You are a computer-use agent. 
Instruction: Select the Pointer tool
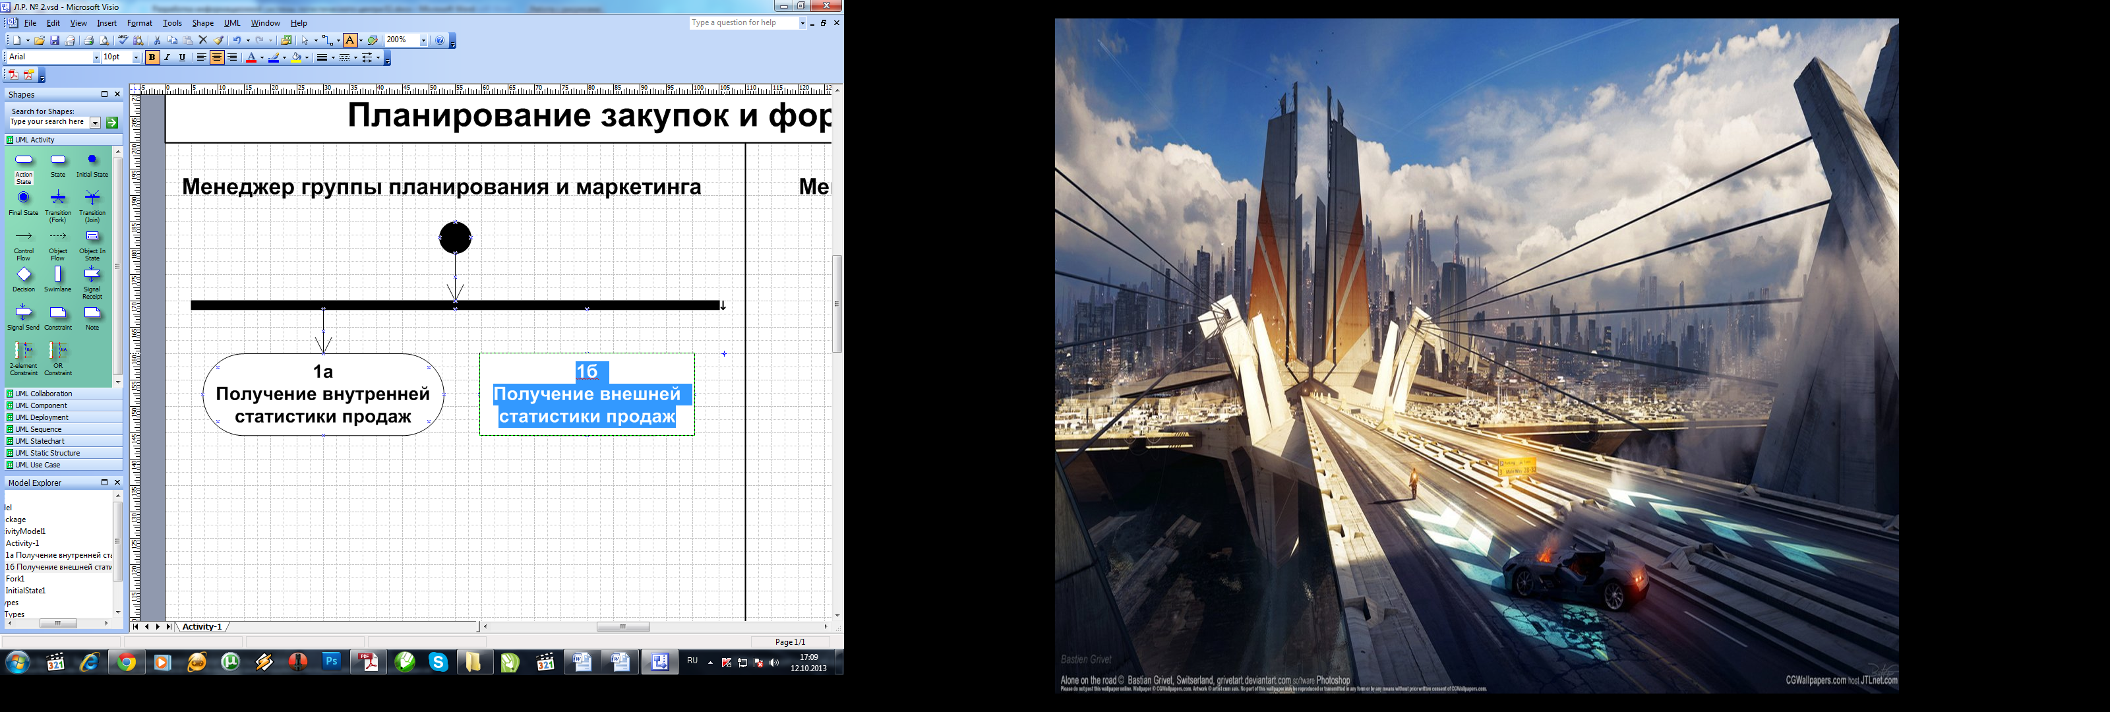[x=305, y=40]
